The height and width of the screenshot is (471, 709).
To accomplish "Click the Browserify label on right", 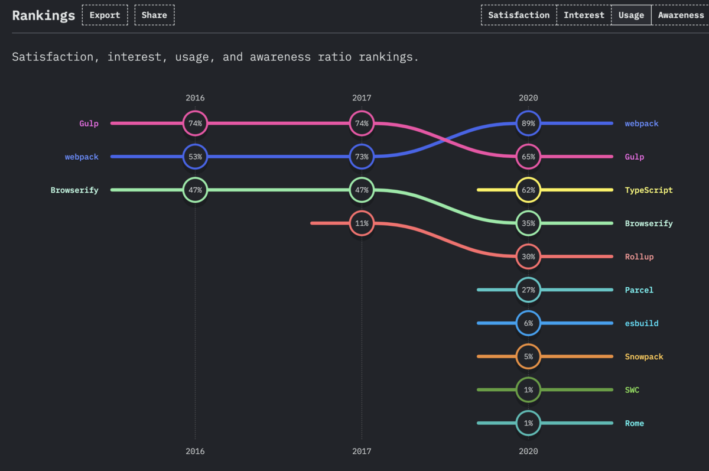I will (x=649, y=223).
